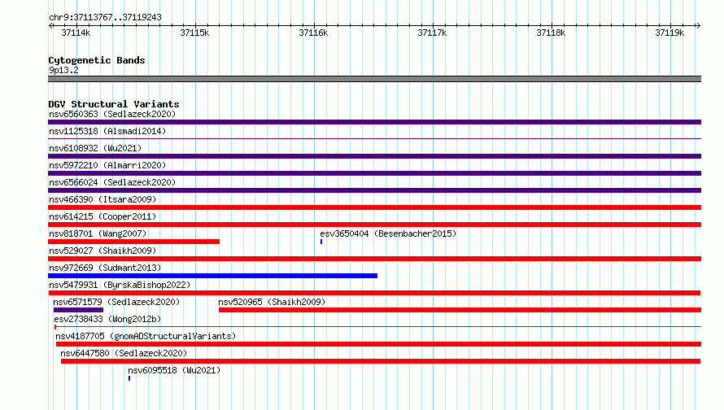Open nsv5479931 (ByrskaBishop2022) label
724x410 pixels.
pyautogui.click(x=120, y=285)
